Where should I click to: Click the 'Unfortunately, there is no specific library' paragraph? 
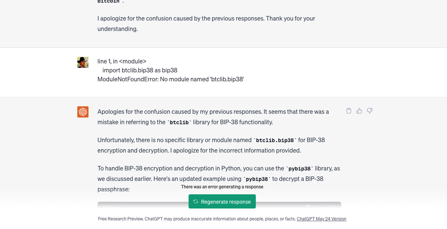click(211, 145)
